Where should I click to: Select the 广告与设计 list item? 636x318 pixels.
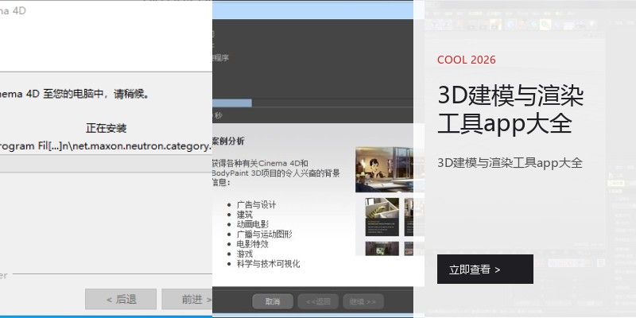256,205
